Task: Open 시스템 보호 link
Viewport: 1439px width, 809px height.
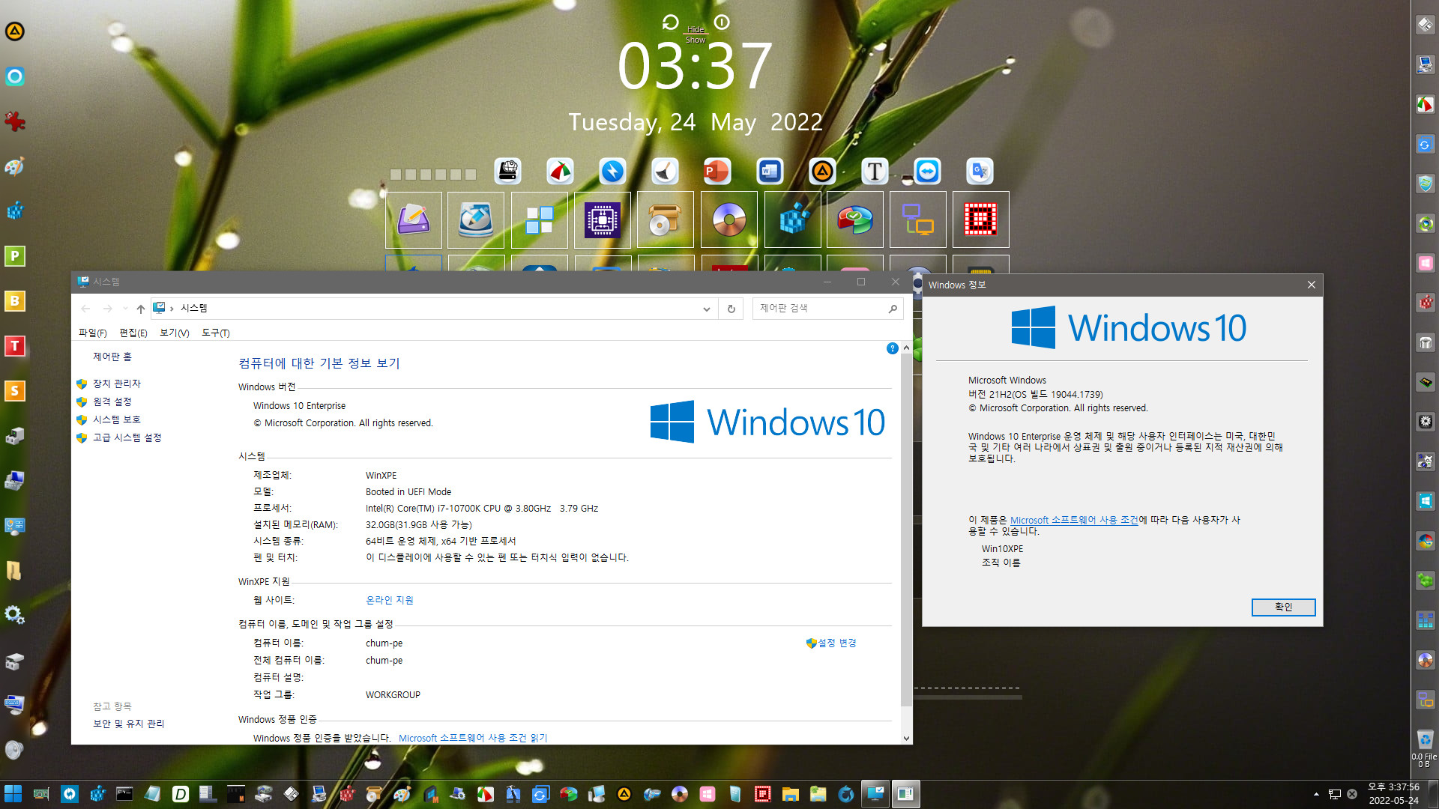Action: pyautogui.click(x=117, y=419)
